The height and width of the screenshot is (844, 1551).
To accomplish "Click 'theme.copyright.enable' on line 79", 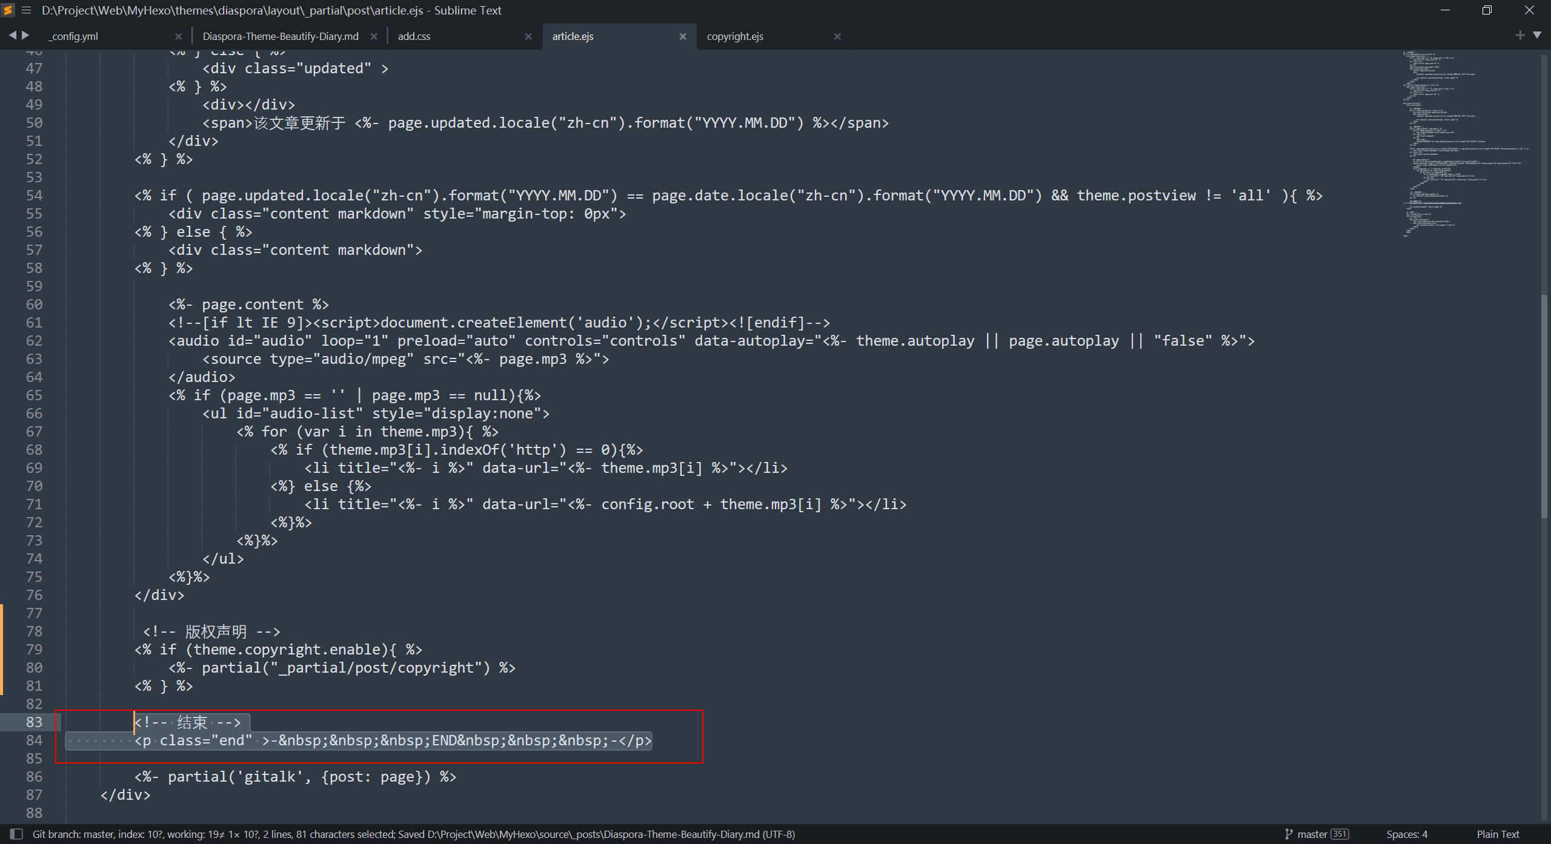I will tap(287, 649).
